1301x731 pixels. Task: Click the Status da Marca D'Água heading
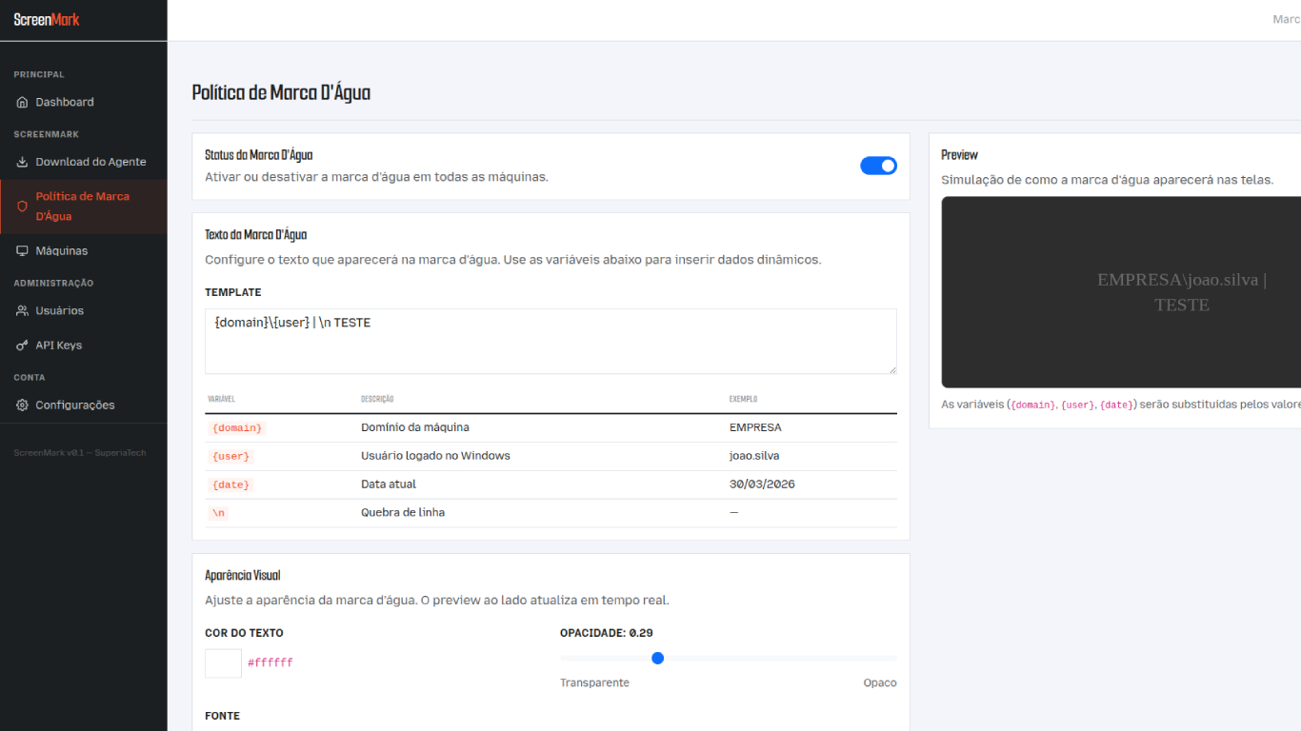click(258, 155)
